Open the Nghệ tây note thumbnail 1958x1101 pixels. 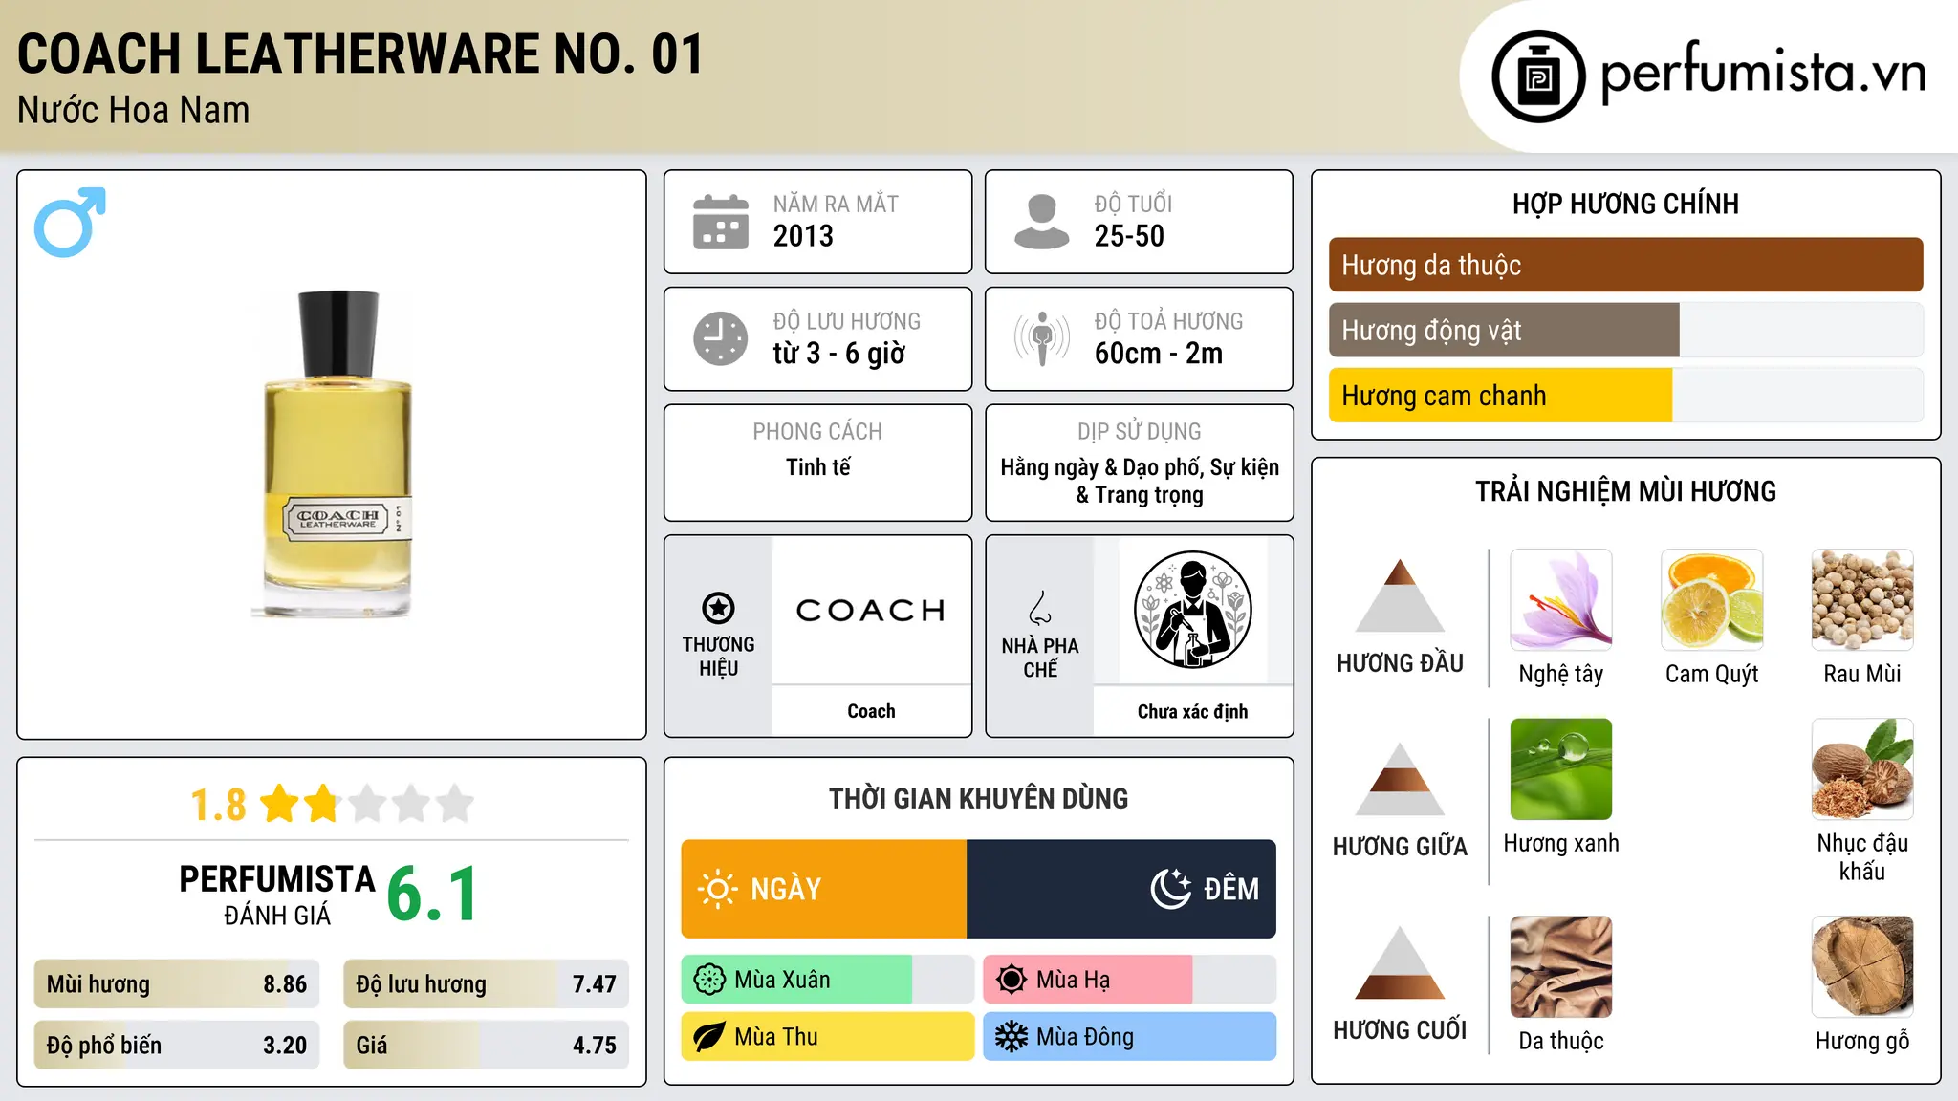[x=1561, y=600]
